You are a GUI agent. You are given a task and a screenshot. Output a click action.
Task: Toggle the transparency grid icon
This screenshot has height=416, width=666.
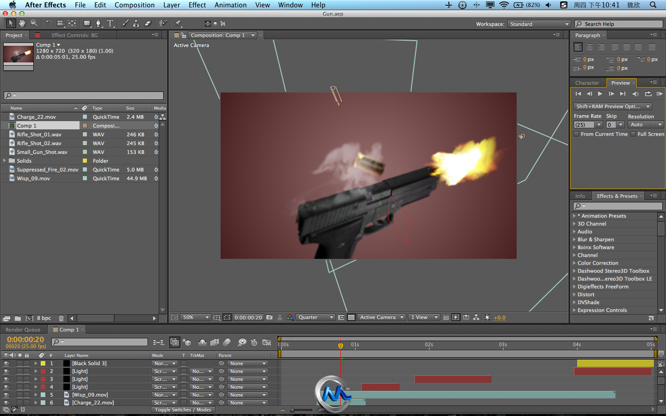[351, 318]
